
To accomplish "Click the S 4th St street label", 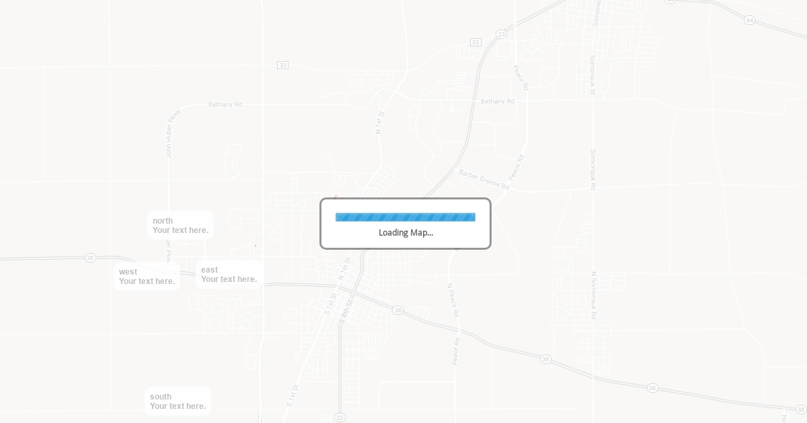I will [345, 312].
